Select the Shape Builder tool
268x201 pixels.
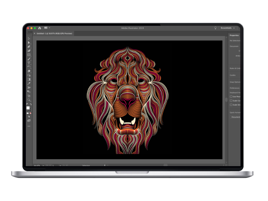tap(29, 75)
